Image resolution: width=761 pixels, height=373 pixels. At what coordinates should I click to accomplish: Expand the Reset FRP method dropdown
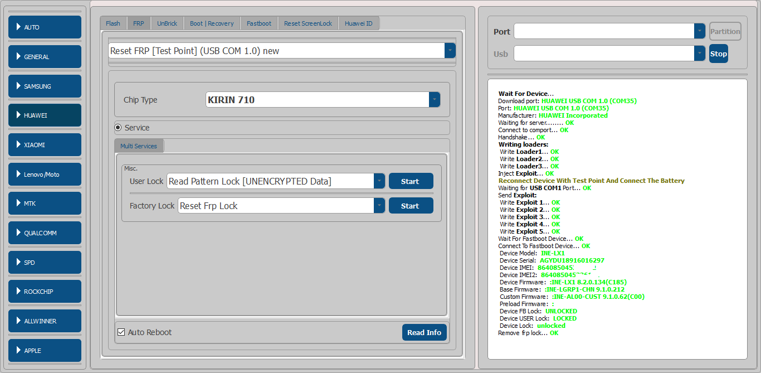[x=450, y=51]
